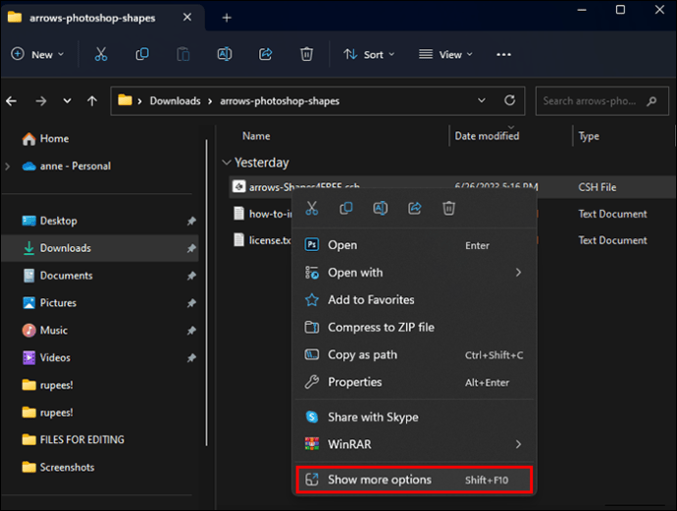
Task: Click the Delete trash icon in the context menu
Action: [x=448, y=208]
